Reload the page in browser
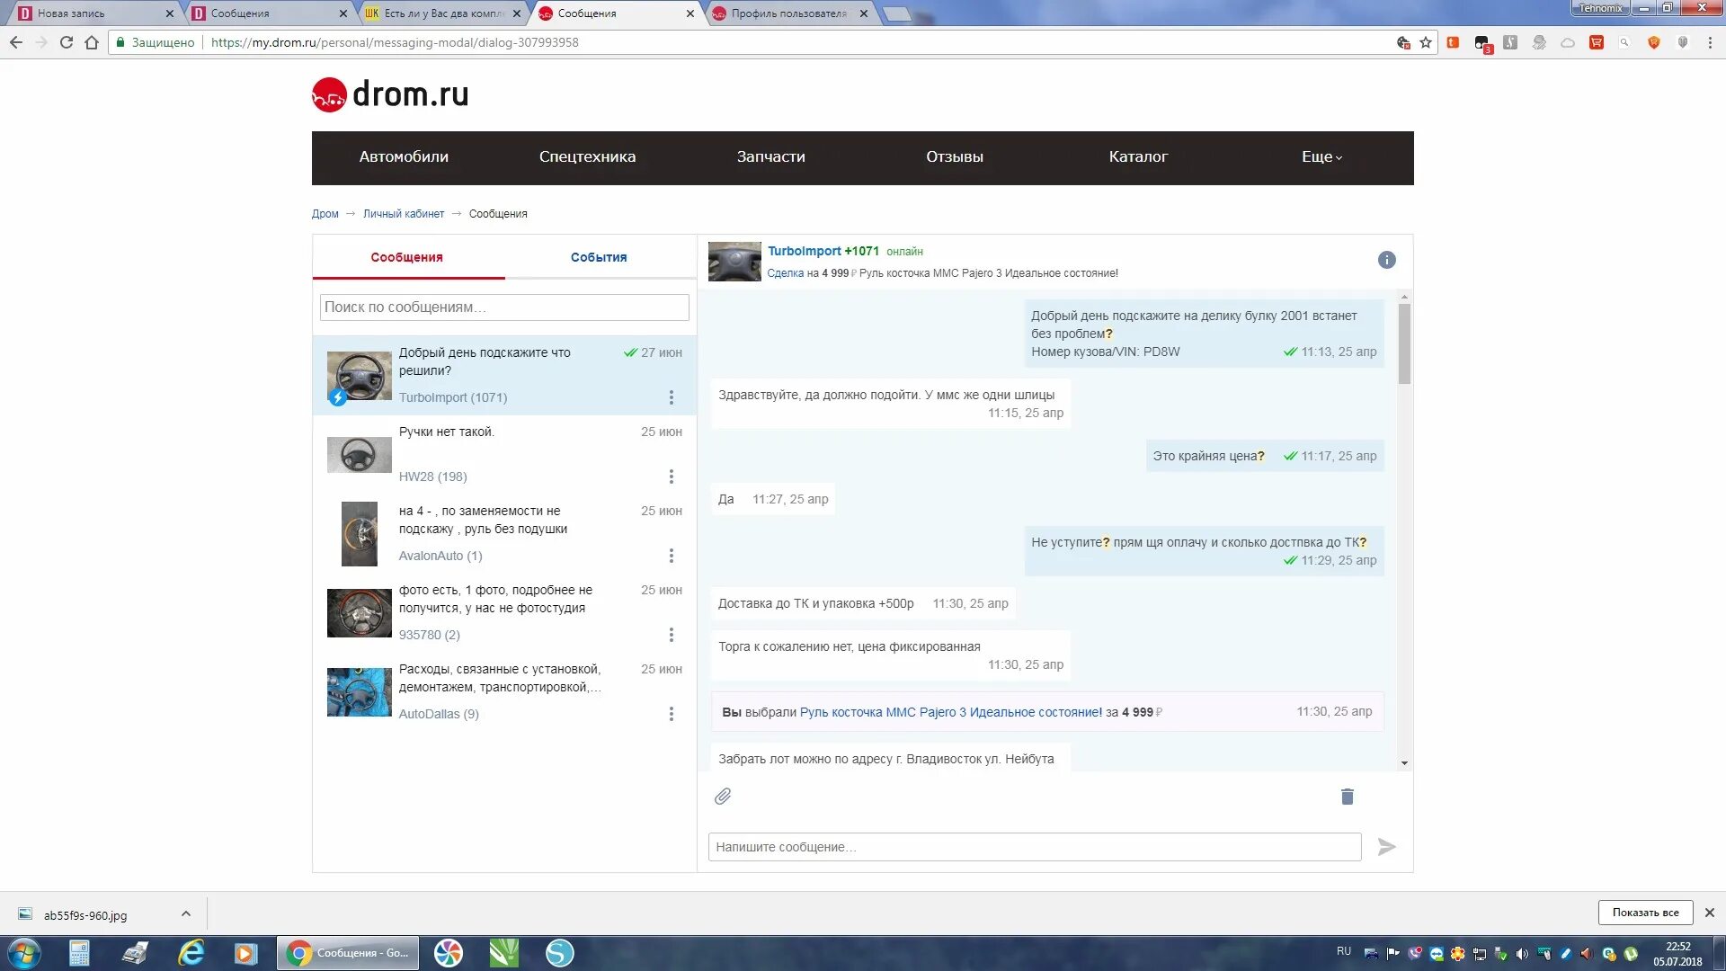Image resolution: width=1726 pixels, height=971 pixels. 67,42
